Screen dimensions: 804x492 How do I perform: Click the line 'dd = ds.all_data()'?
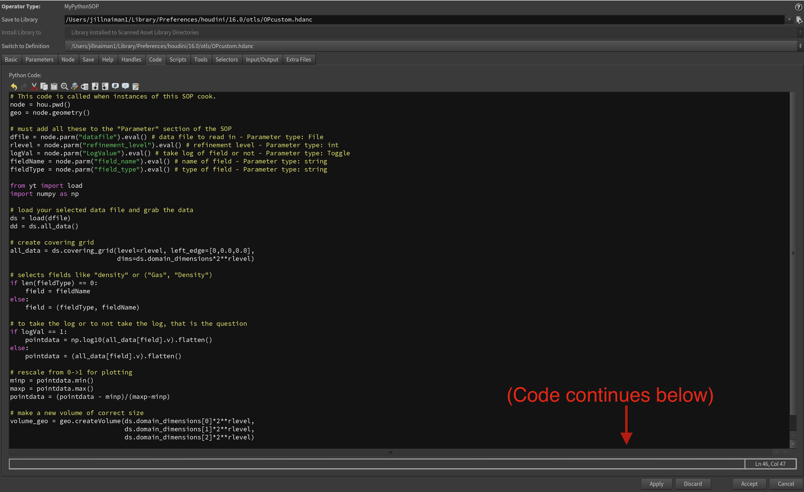coord(44,226)
